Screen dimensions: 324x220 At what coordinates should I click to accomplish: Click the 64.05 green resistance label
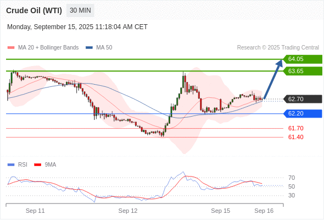(303, 59)
